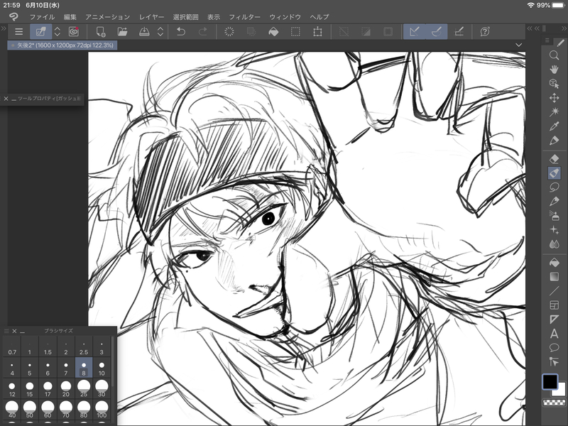
Task: Select the Text tool
Action: (554, 334)
